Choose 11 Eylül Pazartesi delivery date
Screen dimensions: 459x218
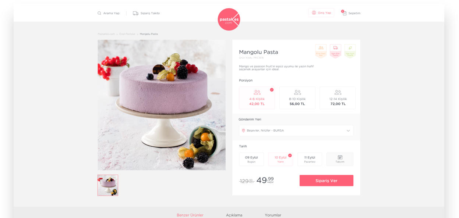click(x=310, y=159)
